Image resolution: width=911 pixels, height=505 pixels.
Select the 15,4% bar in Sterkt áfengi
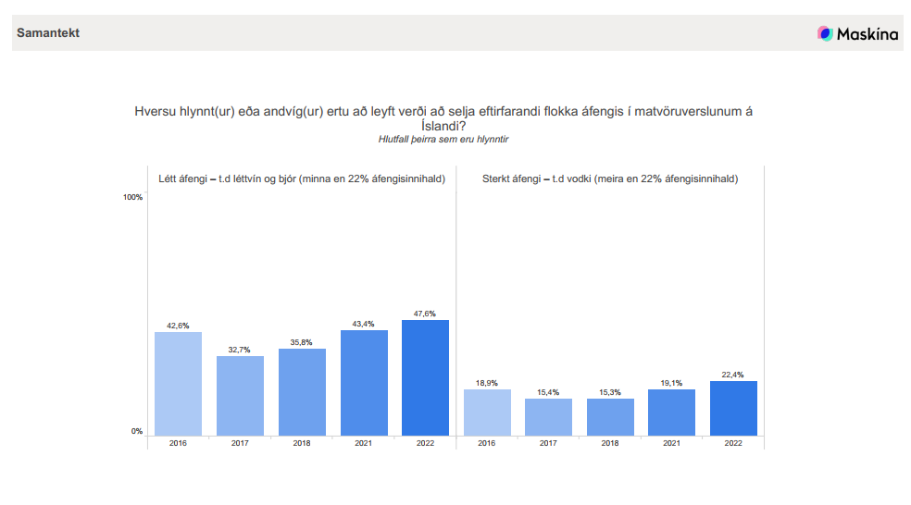click(548, 417)
